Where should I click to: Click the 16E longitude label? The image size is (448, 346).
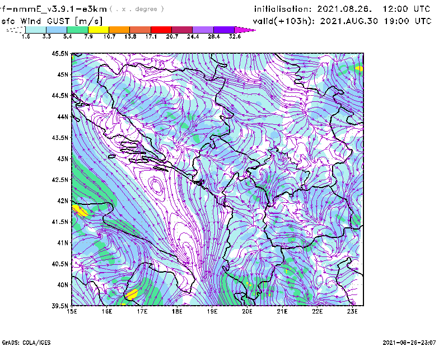107,311
